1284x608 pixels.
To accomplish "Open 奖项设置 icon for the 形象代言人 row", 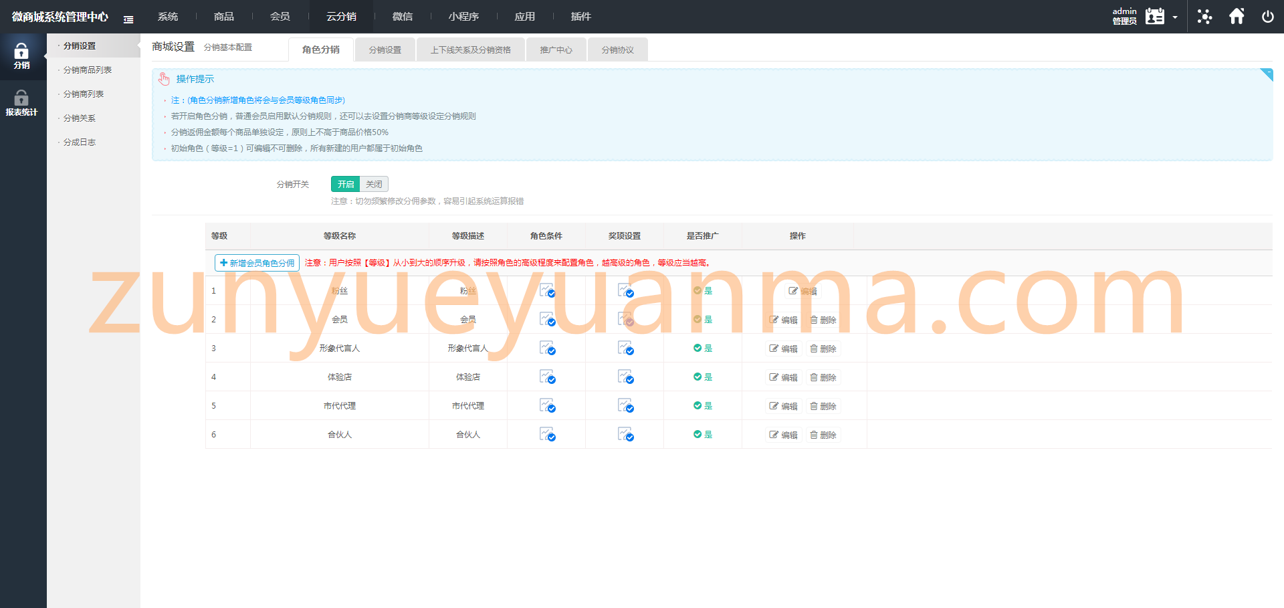I will (x=625, y=348).
